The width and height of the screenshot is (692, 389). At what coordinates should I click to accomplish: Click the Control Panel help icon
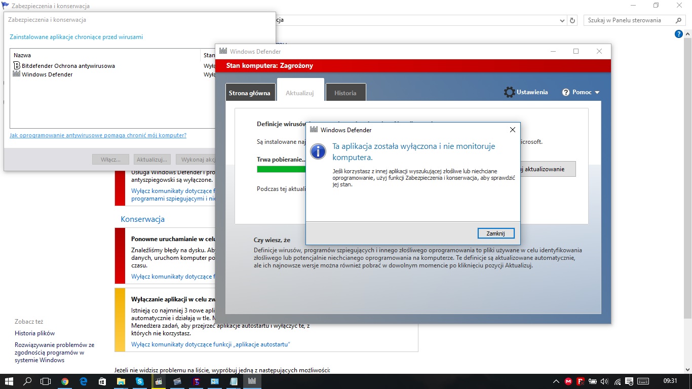[679, 34]
